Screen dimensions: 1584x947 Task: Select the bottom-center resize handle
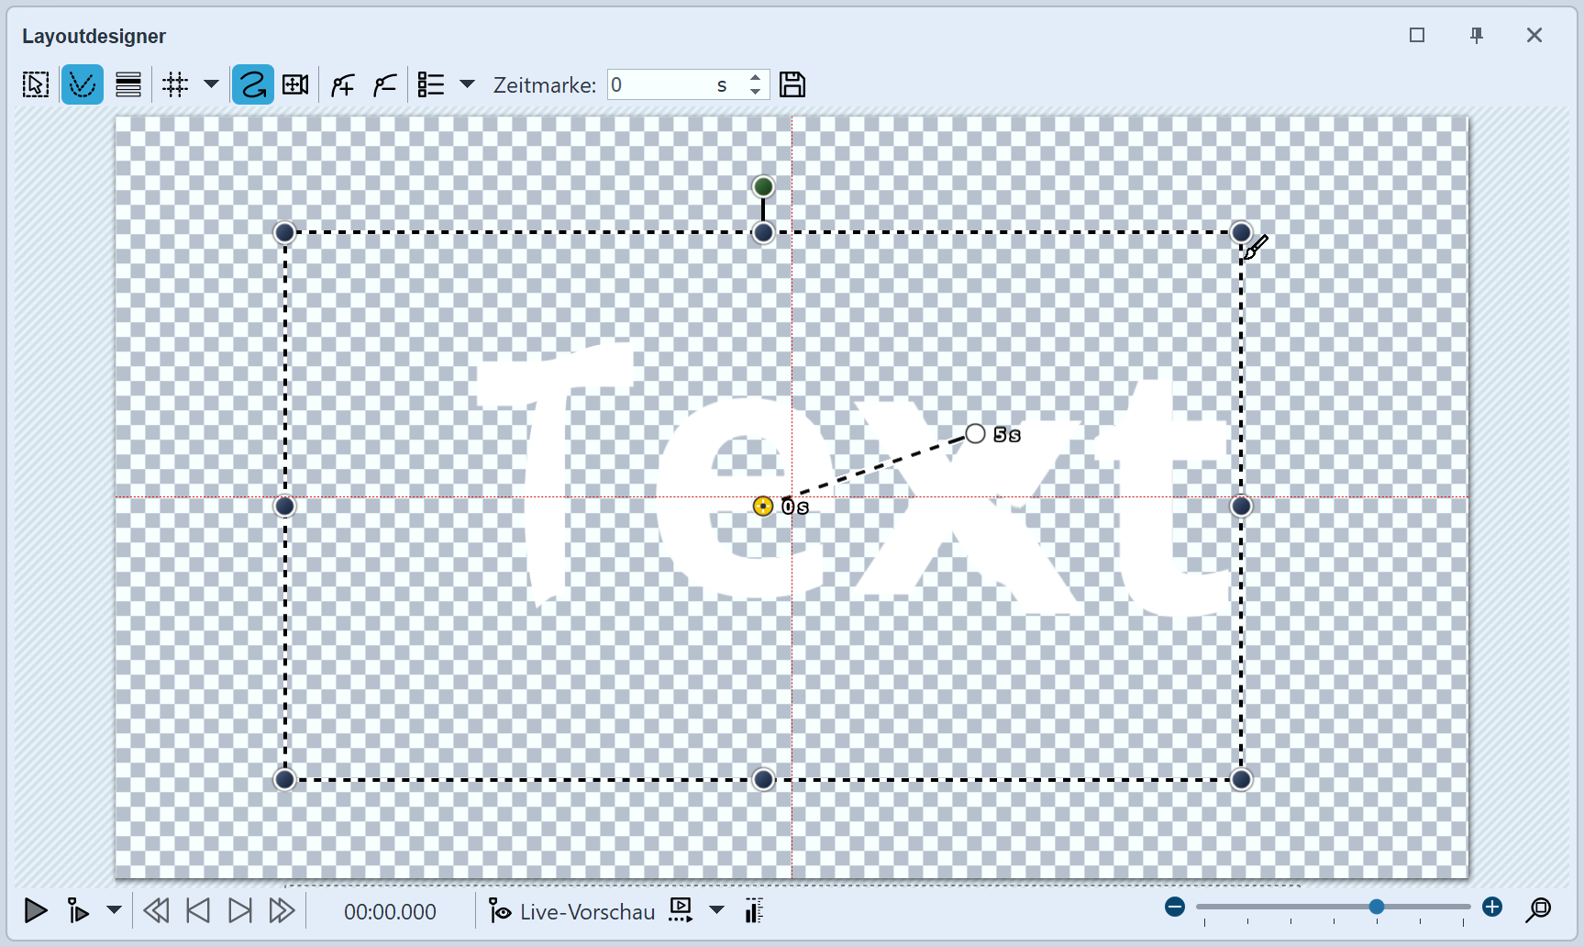coord(763,780)
